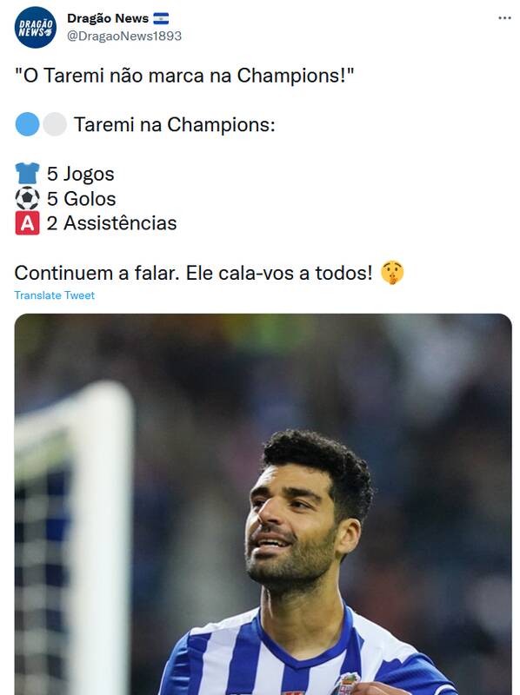Click the blue circle emoji before Taremi
Image resolution: width=520 pixels, height=695 pixels.
tap(28, 124)
